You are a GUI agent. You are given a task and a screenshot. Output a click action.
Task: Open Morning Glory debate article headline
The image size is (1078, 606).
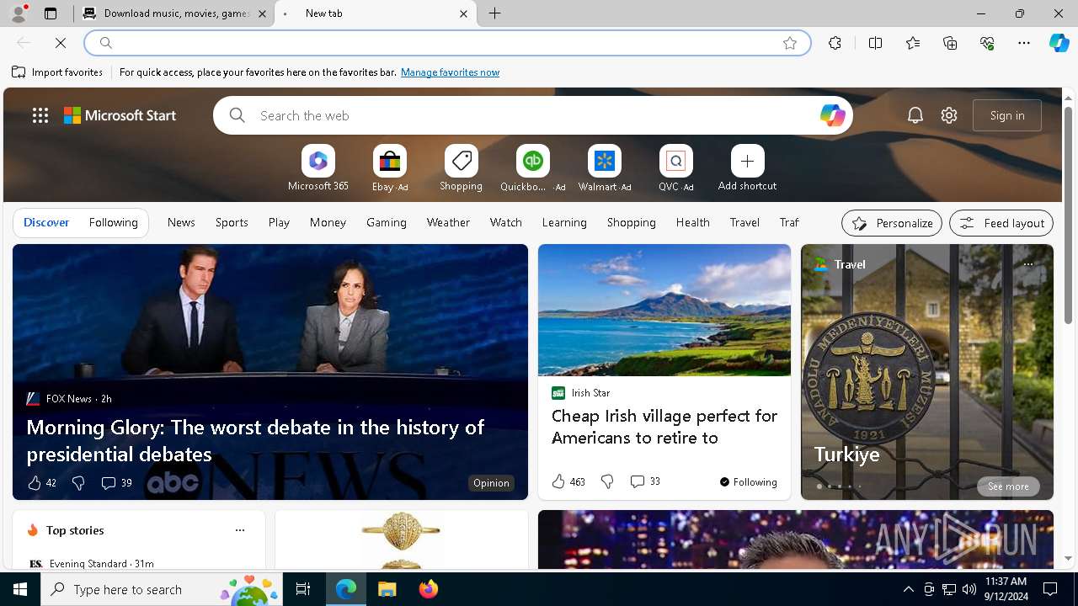tap(255, 440)
